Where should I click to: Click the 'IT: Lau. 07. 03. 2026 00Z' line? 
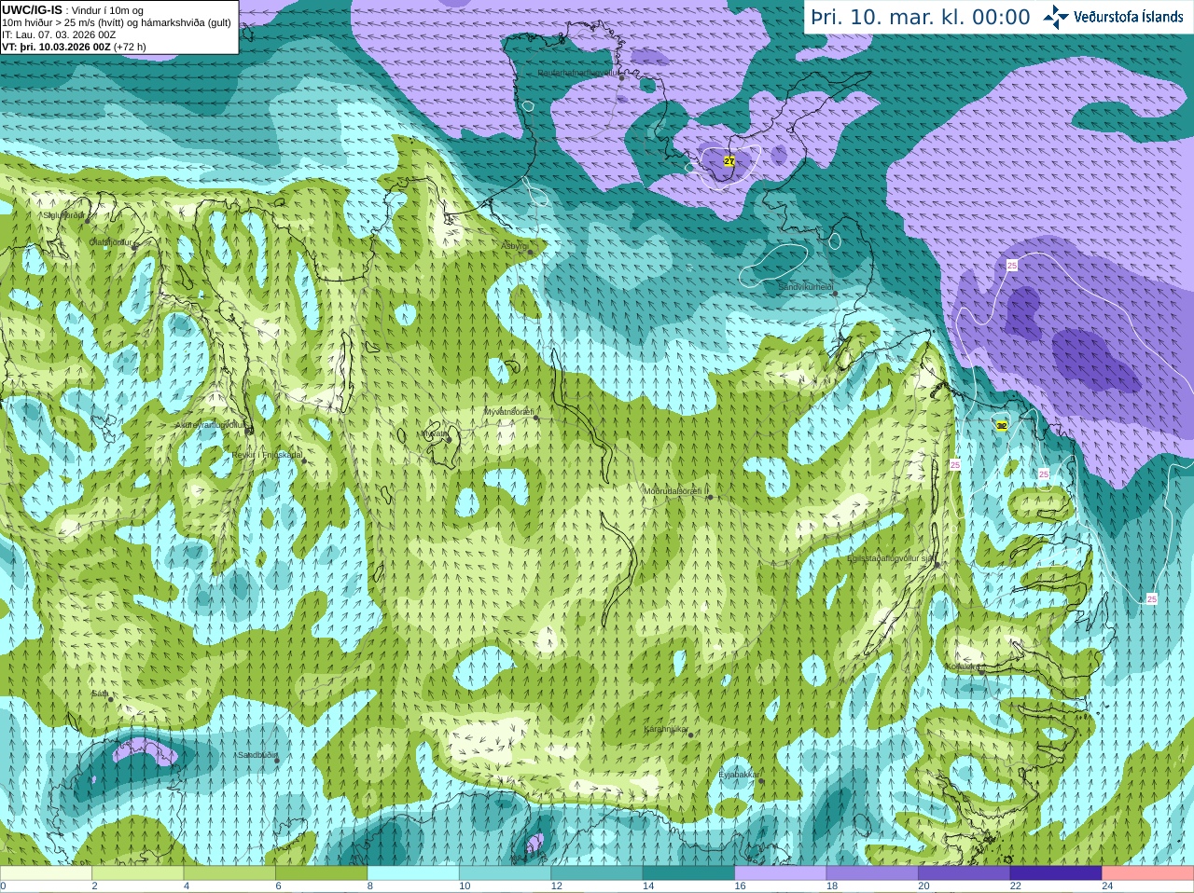pyautogui.click(x=59, y=34)
